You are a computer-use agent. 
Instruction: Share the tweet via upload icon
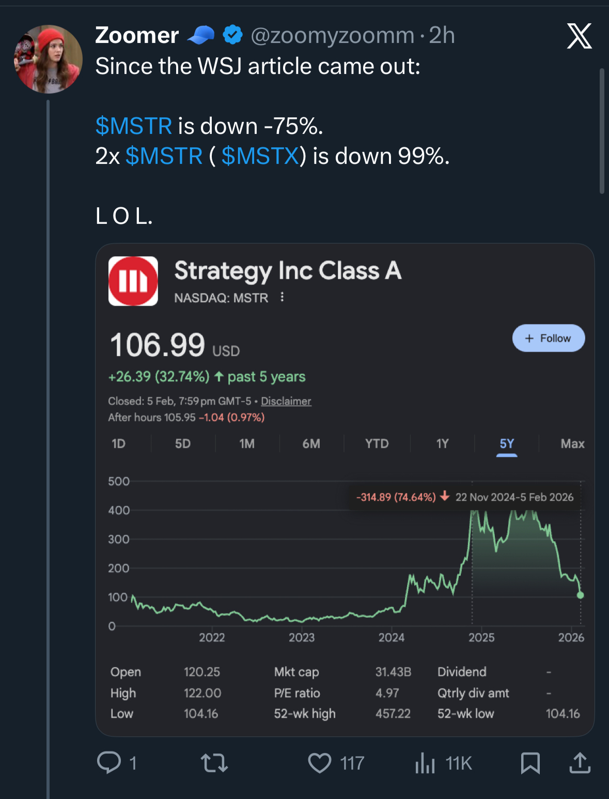click(580, 763)
